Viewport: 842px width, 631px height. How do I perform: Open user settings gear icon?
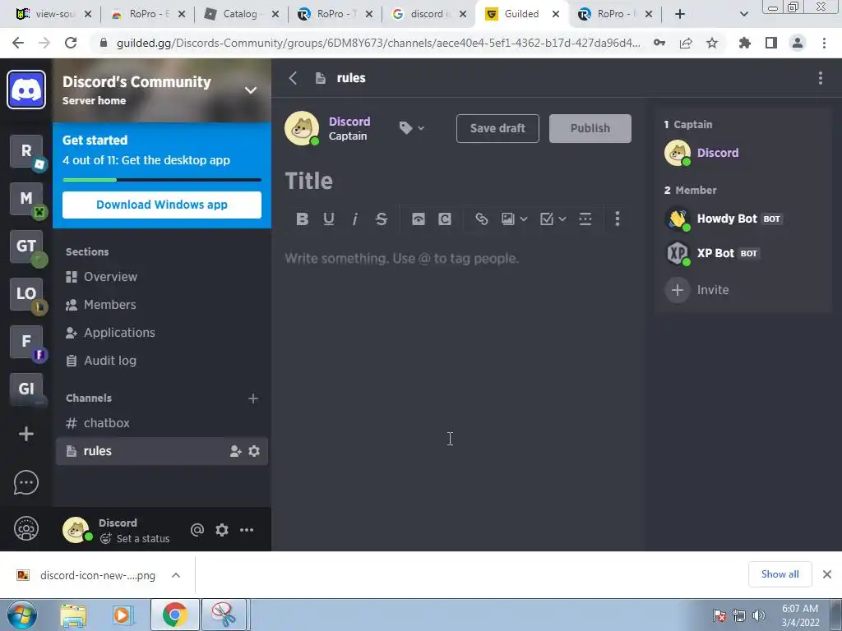(222, 530)
